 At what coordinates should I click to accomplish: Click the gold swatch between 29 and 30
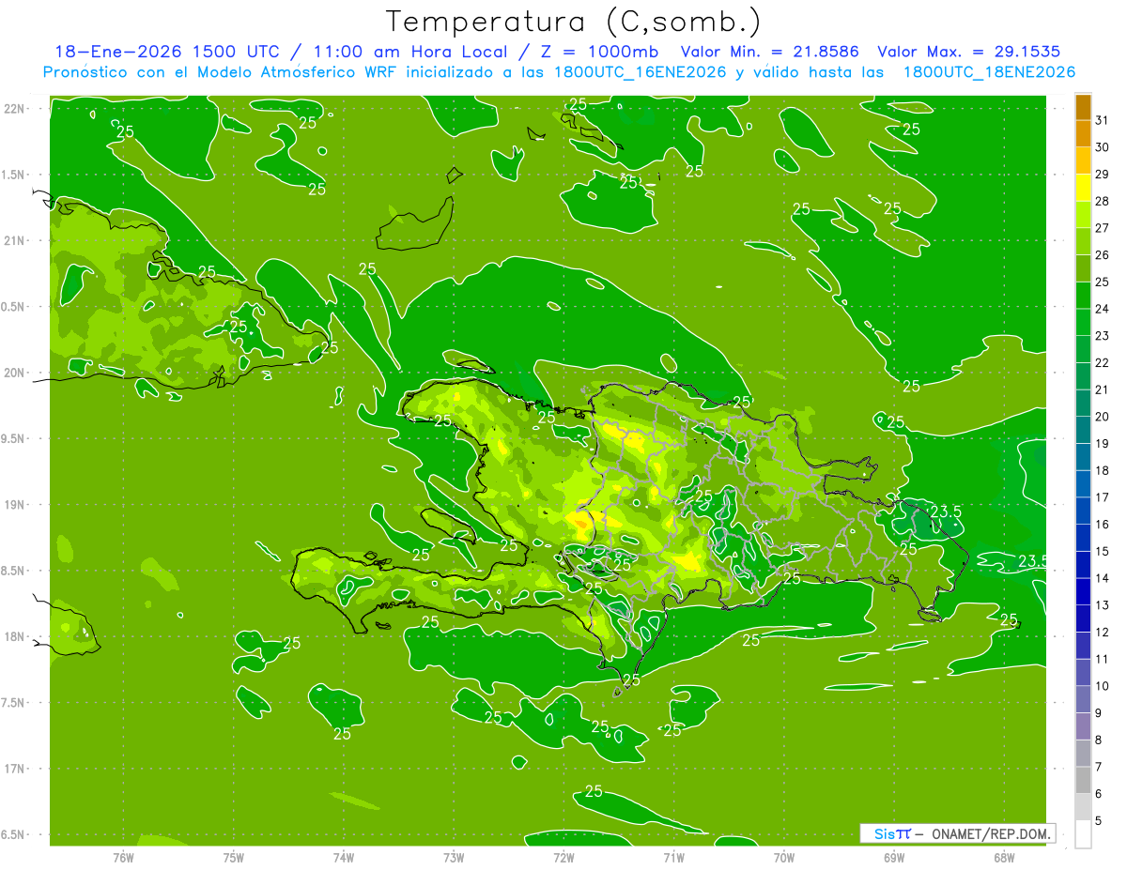1083,160
